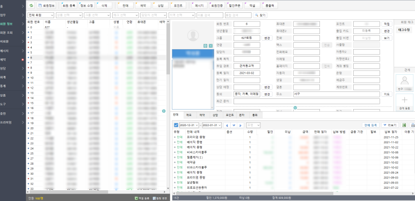Switch to the 통화 tab
This screenshot has width=415, height=201.
tap(255, 115)
